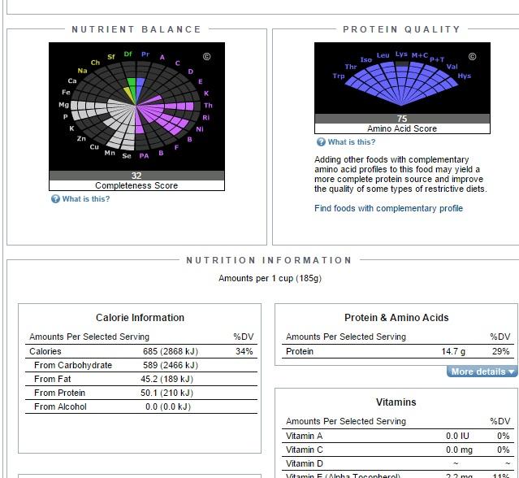The width and height of the screenshot is (519, 478).
Task: Open 'What is this?' under Nutrient Balance
Action: pos(86,198)
